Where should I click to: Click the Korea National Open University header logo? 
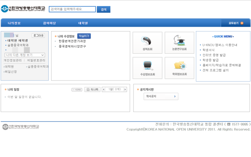[23, 9]
